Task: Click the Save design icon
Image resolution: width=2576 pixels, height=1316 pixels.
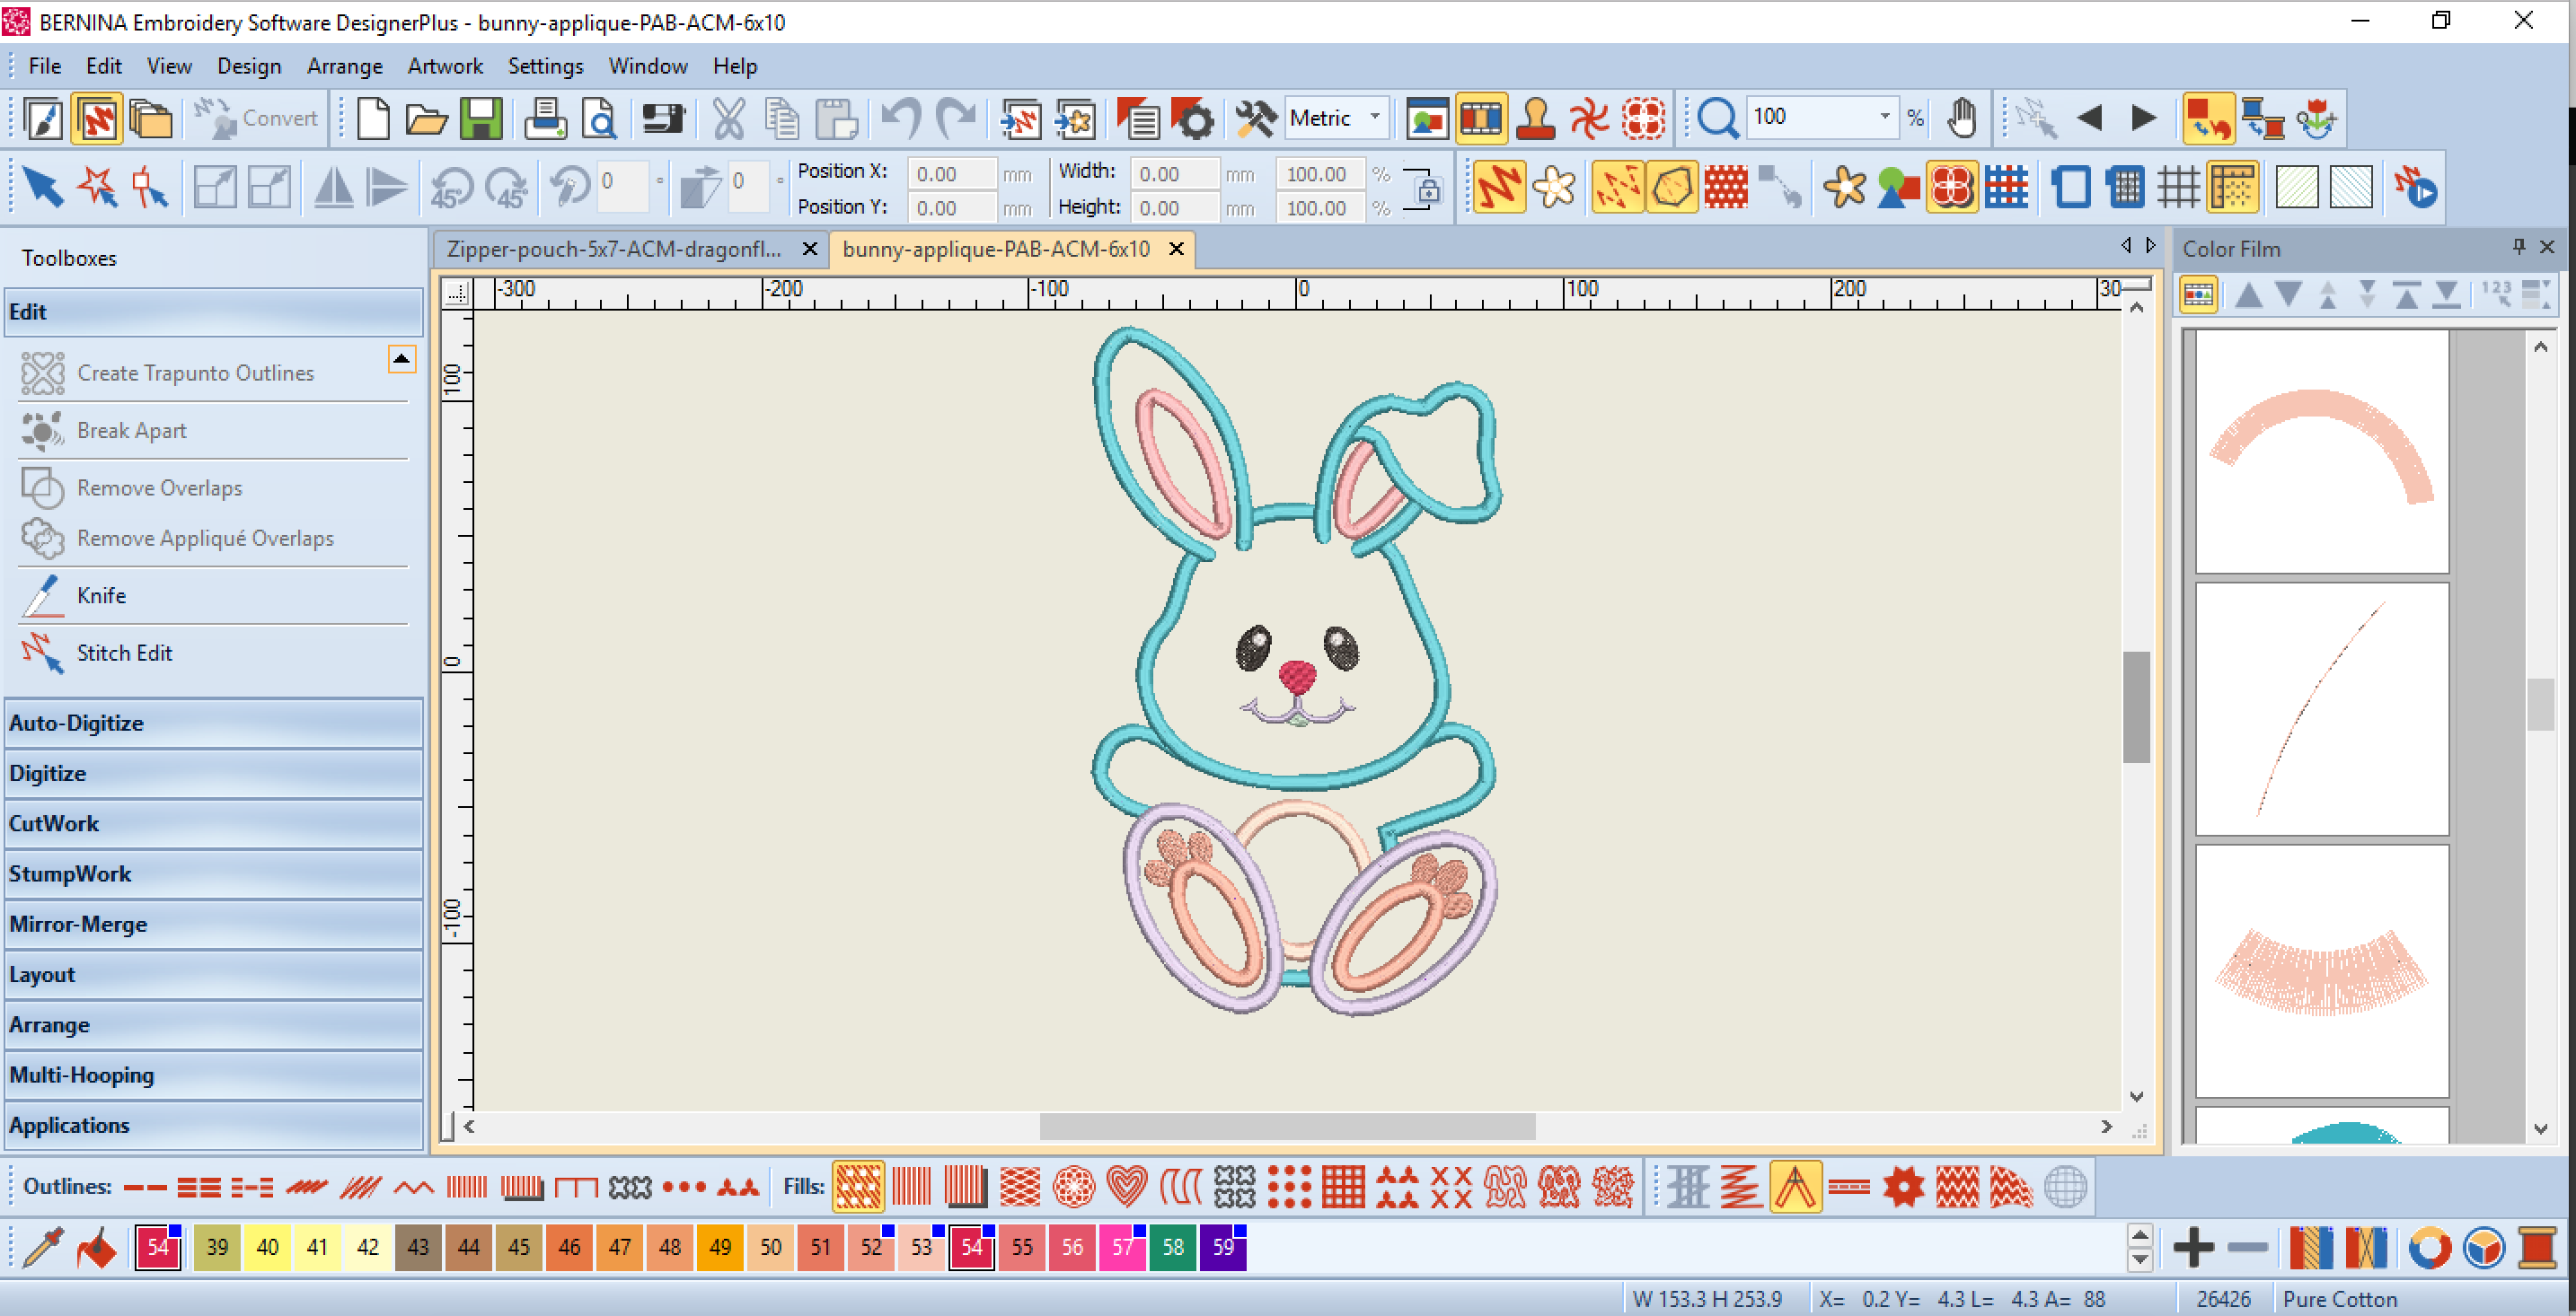Action: point(481,118)
